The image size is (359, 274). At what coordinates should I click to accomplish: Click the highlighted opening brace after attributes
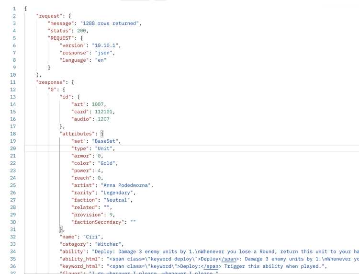(x=102, y=134)
